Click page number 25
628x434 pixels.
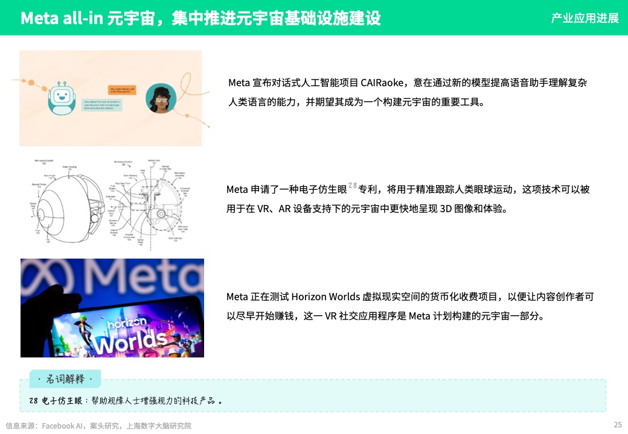click(618, 425)
